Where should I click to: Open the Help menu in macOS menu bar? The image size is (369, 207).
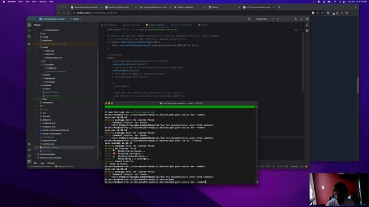pyautogui.click(x=51, y=2)
